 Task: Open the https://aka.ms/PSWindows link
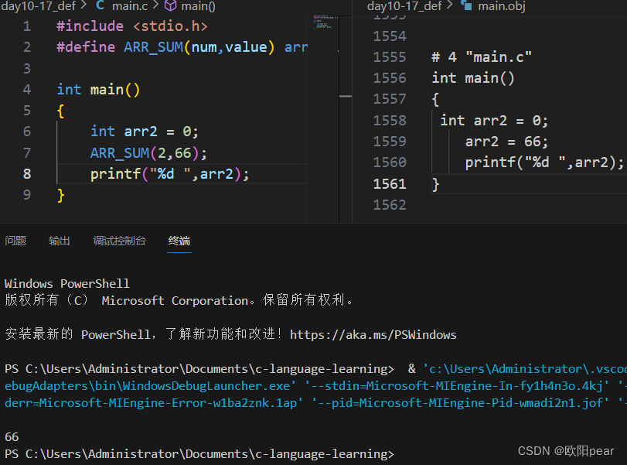coord(373,334)
